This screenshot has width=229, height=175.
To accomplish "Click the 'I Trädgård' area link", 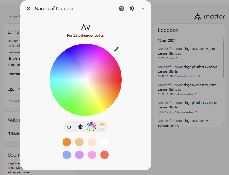I will pos(13,16).
